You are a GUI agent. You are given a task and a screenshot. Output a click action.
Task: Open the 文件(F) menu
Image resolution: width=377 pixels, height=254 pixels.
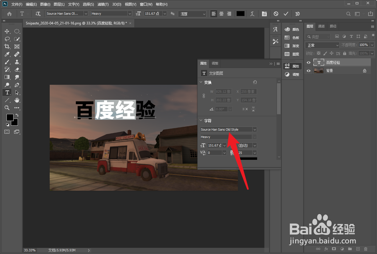pos(17,4)
